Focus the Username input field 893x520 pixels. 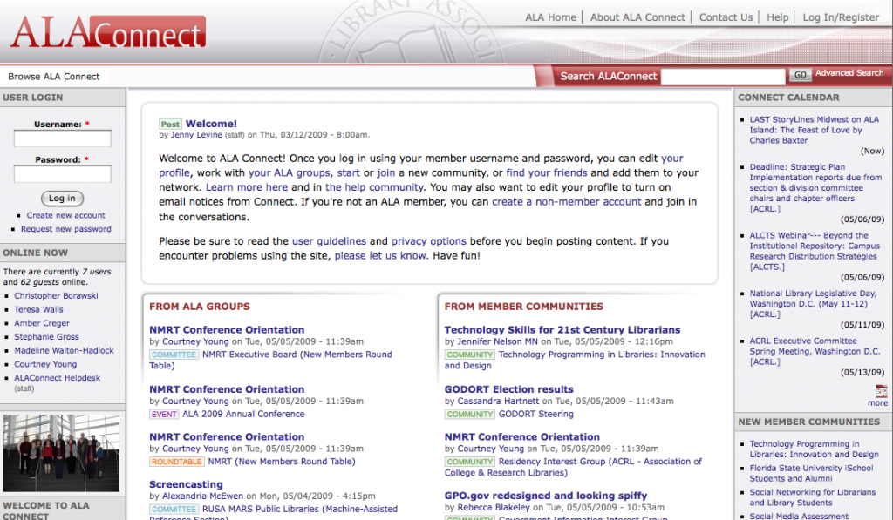point(62,139)
